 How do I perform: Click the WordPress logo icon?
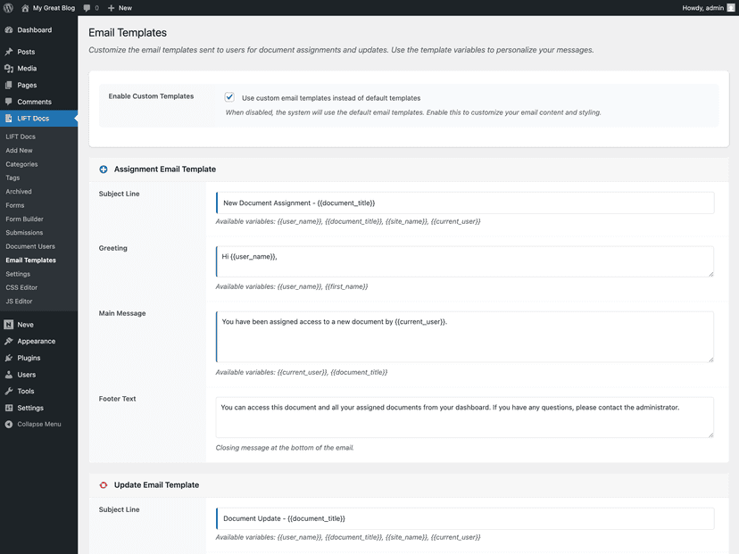pos(8,7)
